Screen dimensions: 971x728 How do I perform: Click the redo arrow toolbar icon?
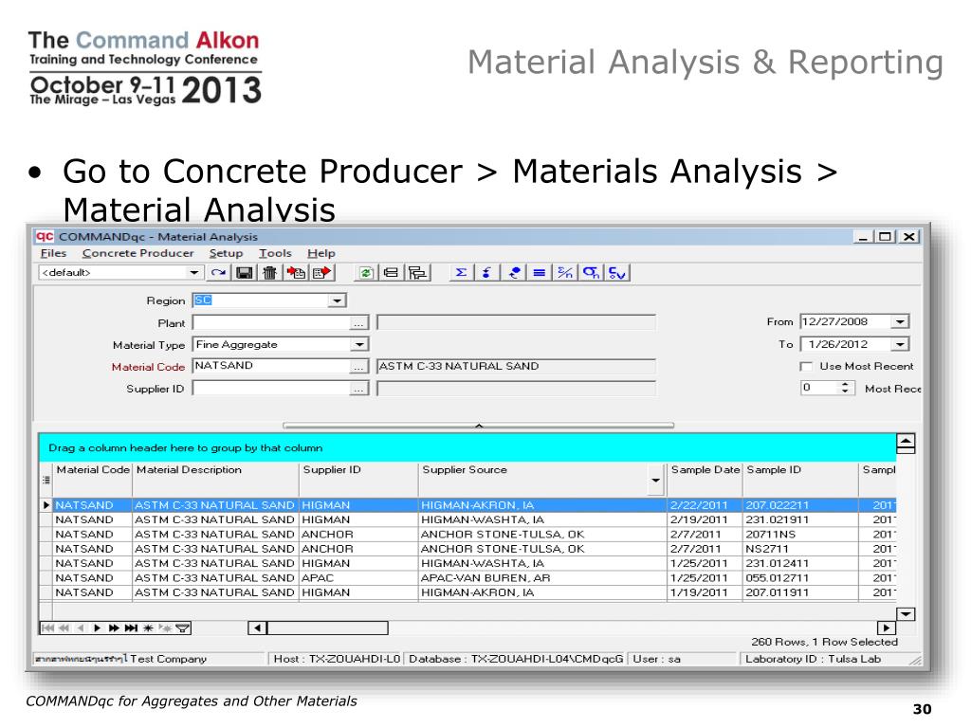(218, 272)
